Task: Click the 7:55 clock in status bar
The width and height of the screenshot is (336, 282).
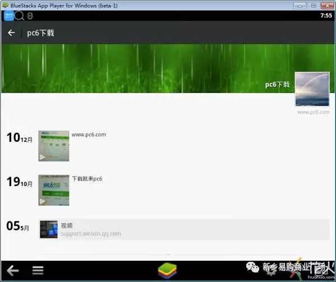Action: pos(326,15)
